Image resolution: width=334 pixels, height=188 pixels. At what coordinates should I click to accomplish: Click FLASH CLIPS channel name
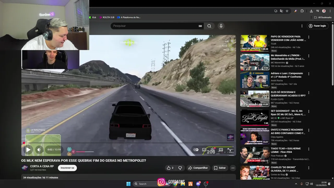pos(278,99)
